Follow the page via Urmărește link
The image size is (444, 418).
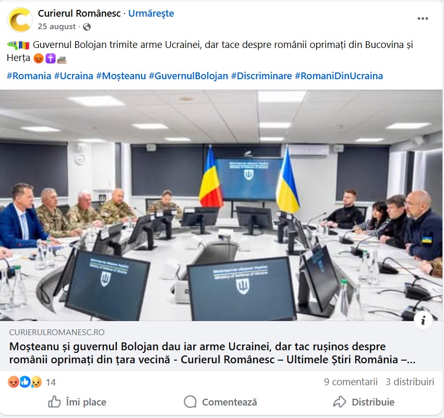click(x=151, y=14)
